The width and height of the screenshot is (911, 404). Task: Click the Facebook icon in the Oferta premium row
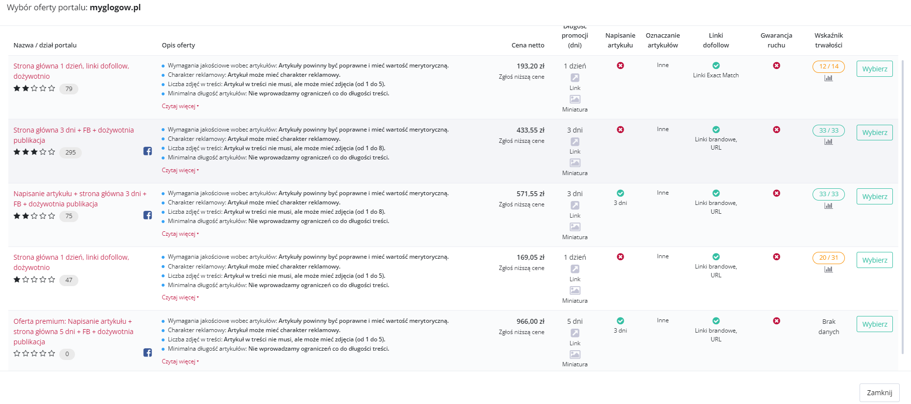pos(147,353)
